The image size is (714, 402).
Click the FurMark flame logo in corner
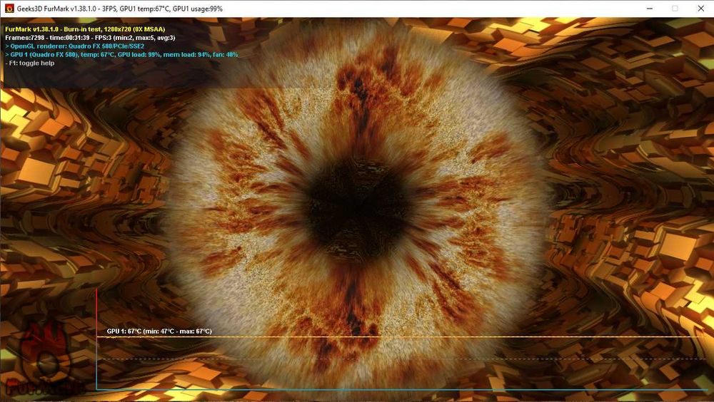(x=46, y=359)
